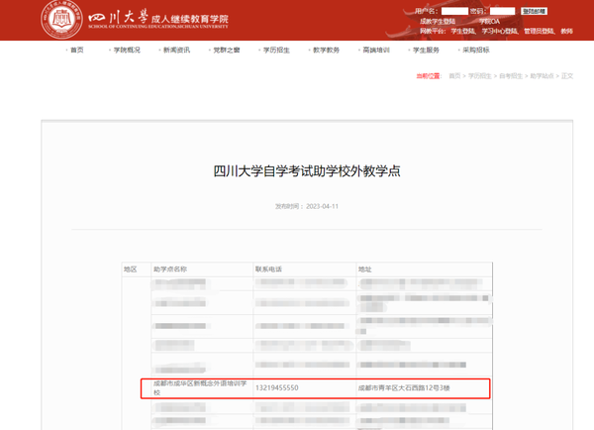Focus the 密码 password input field
The height and width of the screenshot is (430, 594).
[x=502, y=11]
